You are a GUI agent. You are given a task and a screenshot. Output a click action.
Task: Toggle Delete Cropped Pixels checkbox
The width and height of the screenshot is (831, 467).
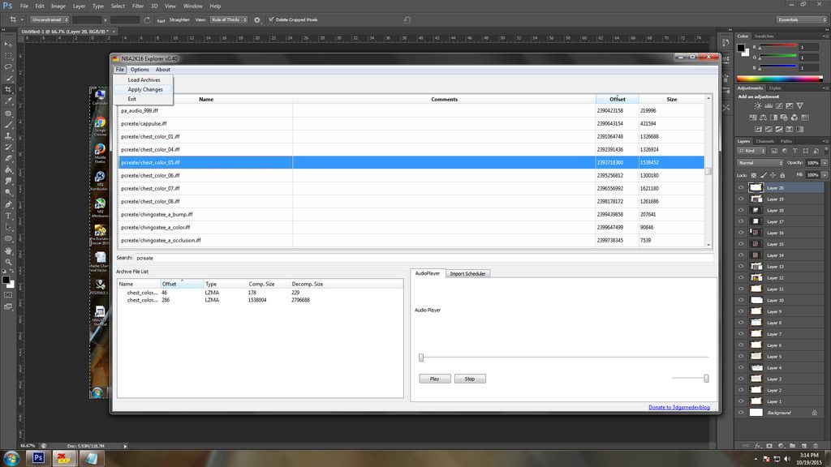(x=271, y=19)
